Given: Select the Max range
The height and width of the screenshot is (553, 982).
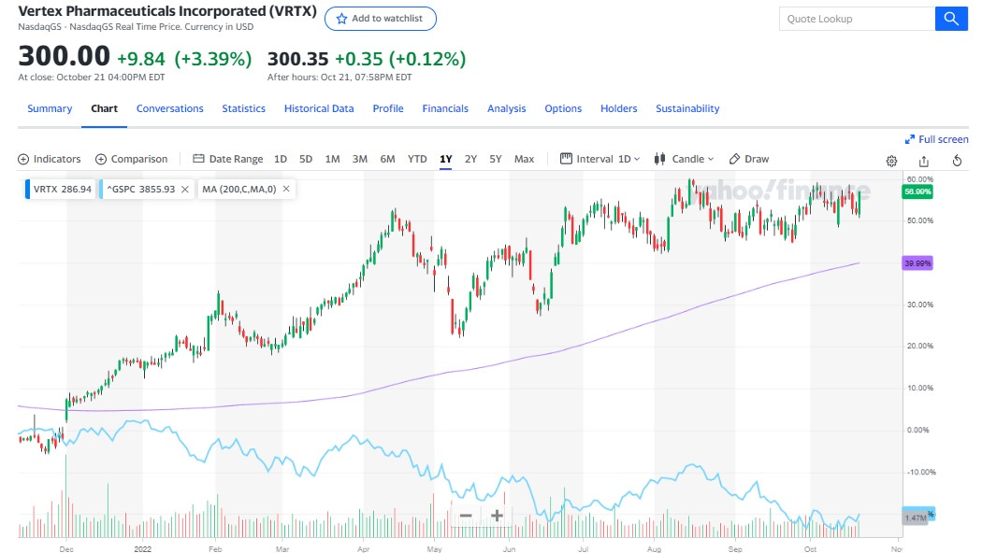Looking at the screenshot, I should [x=524, y=159].
